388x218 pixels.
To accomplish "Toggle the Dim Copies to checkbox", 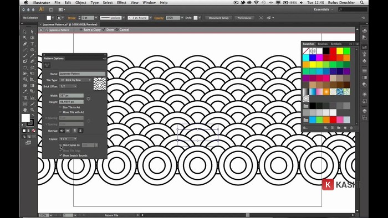I will click(x=60, y=145).
